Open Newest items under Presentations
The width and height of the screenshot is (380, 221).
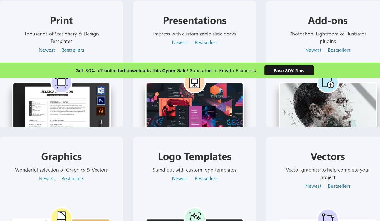click(180, 43)
